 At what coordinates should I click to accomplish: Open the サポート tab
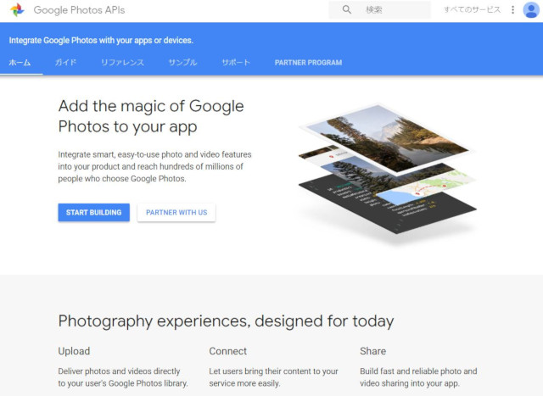(x=236, y=63)
